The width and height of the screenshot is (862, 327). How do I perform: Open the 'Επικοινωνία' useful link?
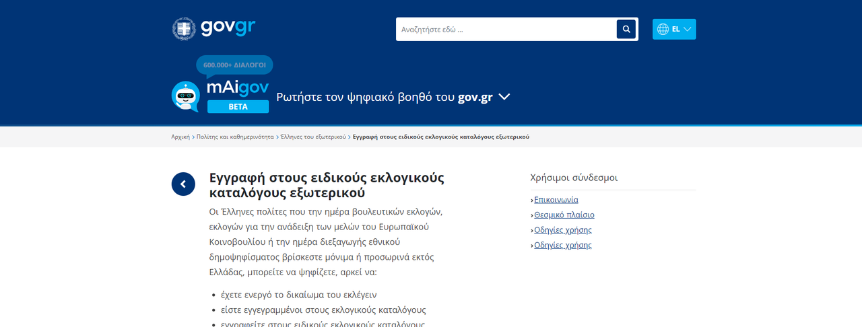coord(556,200)
